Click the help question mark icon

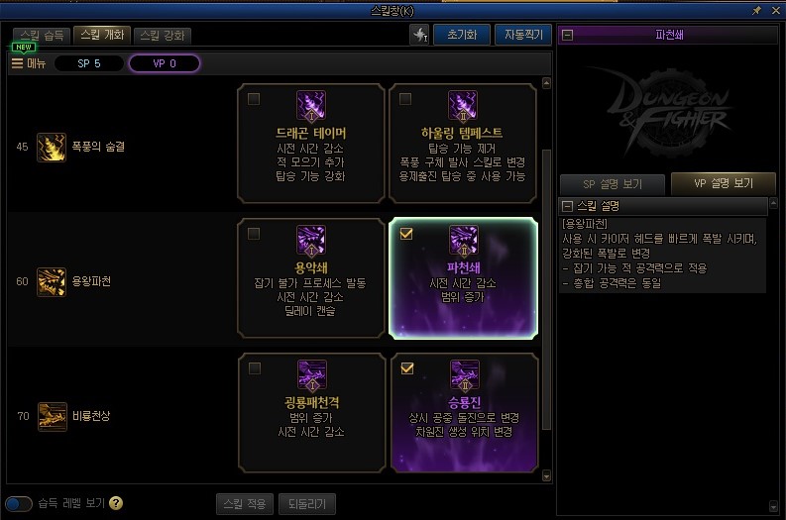coord(116,503)
